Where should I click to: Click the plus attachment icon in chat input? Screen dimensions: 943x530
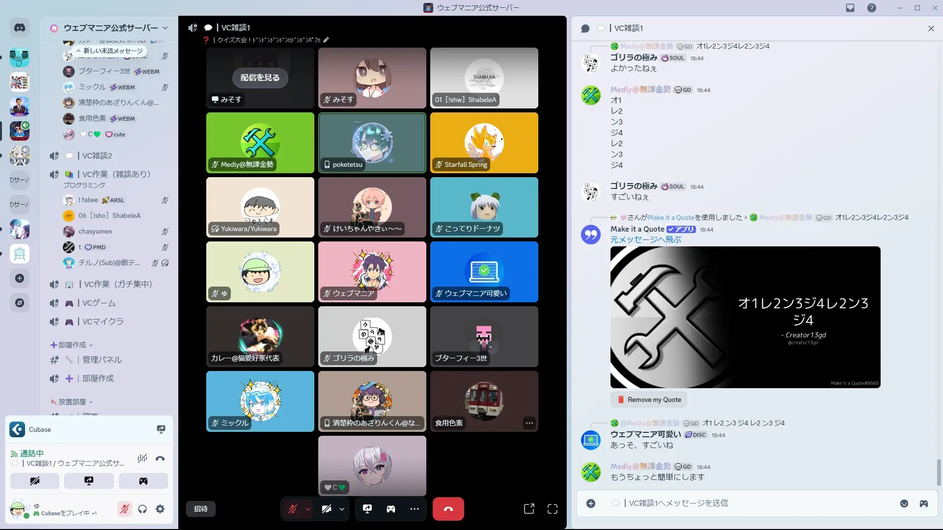point(591,503)
